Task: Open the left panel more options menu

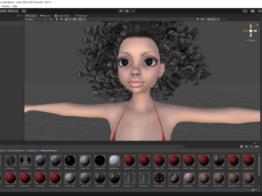Action: click(x=21, y=16)
